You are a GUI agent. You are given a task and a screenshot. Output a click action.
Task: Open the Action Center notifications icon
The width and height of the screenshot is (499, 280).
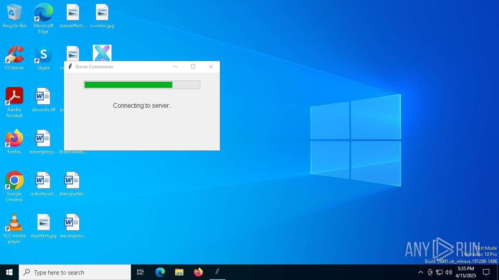pos(486,272)
